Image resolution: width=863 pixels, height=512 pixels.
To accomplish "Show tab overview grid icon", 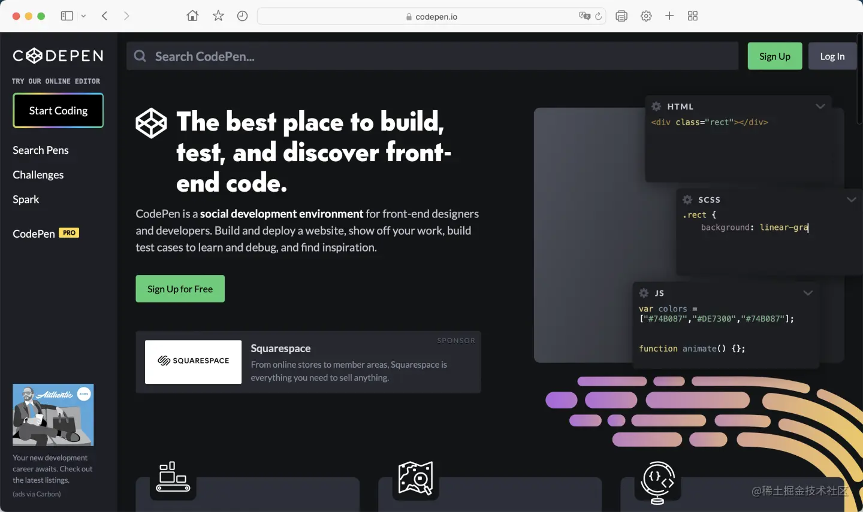I will coord(693,16).
